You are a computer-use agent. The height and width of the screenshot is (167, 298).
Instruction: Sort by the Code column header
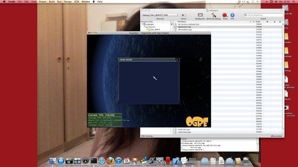258,22
